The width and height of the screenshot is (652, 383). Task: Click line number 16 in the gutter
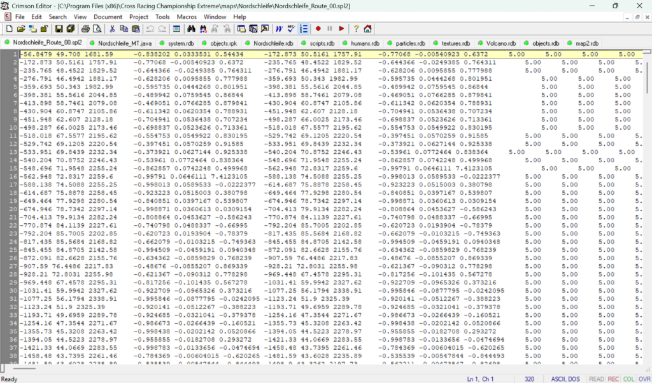(14, 176)
